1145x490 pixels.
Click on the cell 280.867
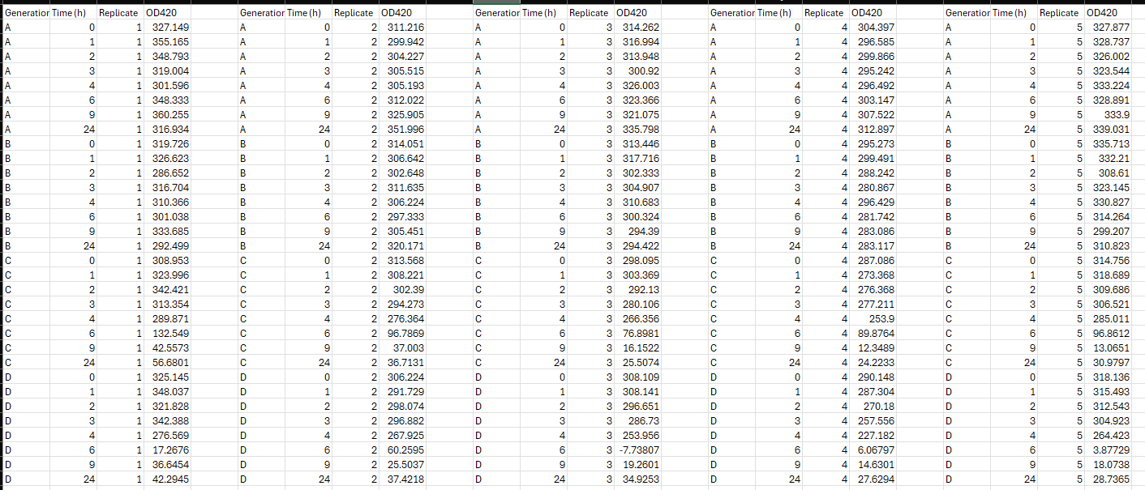click(x=874, y=188)
